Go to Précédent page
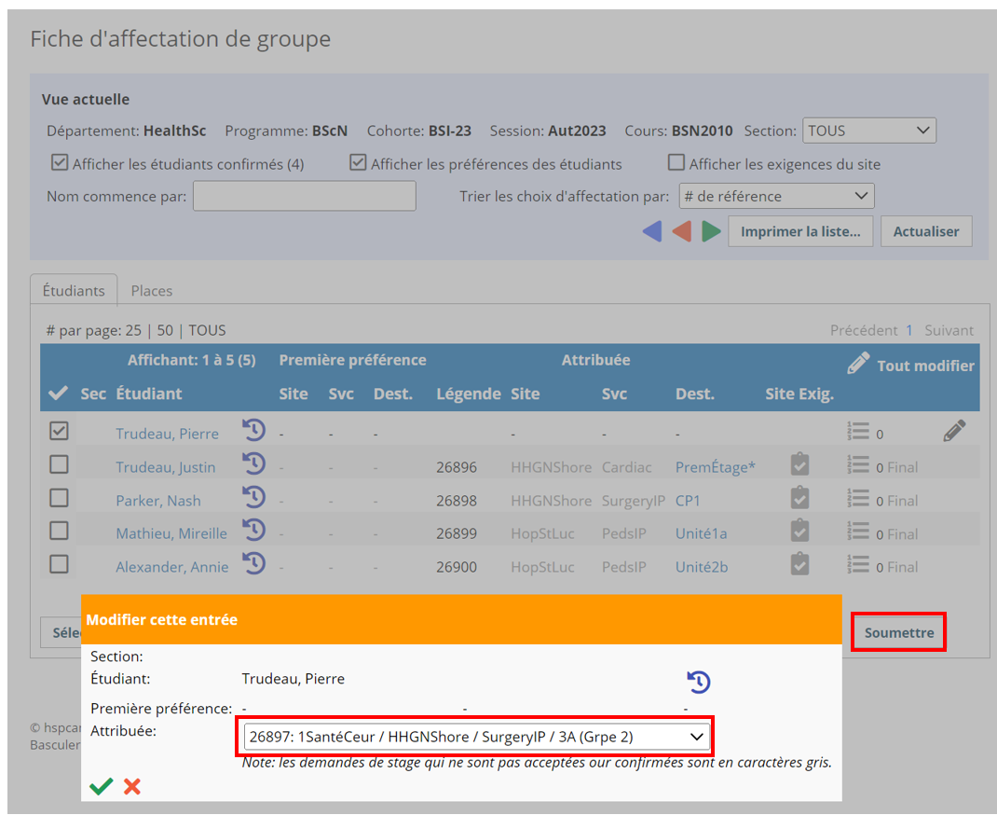The width and height of the screenshot is (997, 815). 864,330
